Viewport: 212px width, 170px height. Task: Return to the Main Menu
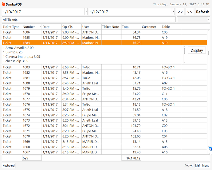[x=202, y=165]
